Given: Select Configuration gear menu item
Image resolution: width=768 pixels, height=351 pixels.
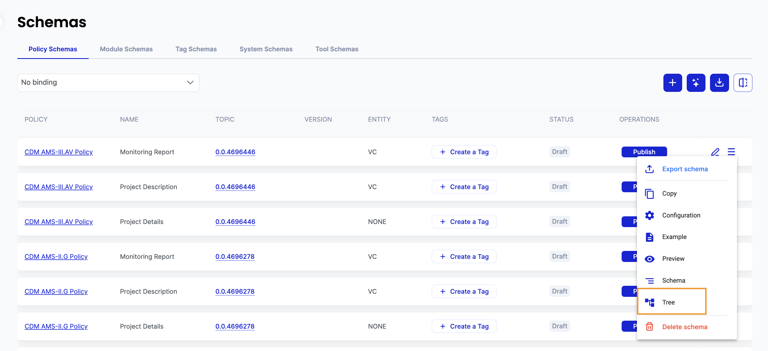Looking at the screenshot, I should click(x=681, y=215).
